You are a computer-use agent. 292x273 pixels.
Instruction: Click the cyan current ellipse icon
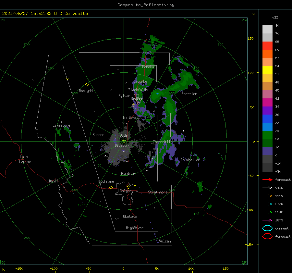(267, 228)
